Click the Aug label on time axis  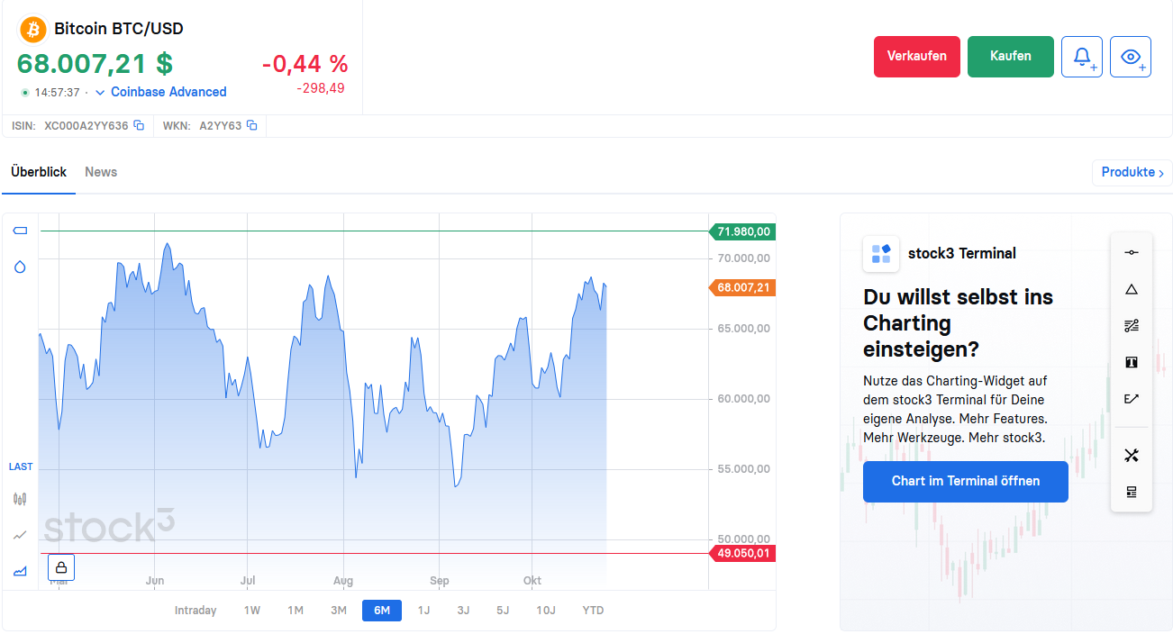pyautogui.click(x=343, y=581)
